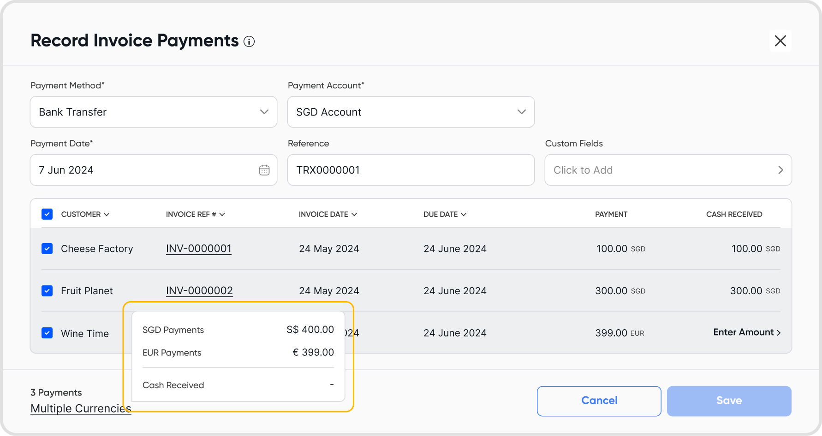The image size is (822, 436).
Task: Sort by Invoice Date column
Action: pos(328,215)
